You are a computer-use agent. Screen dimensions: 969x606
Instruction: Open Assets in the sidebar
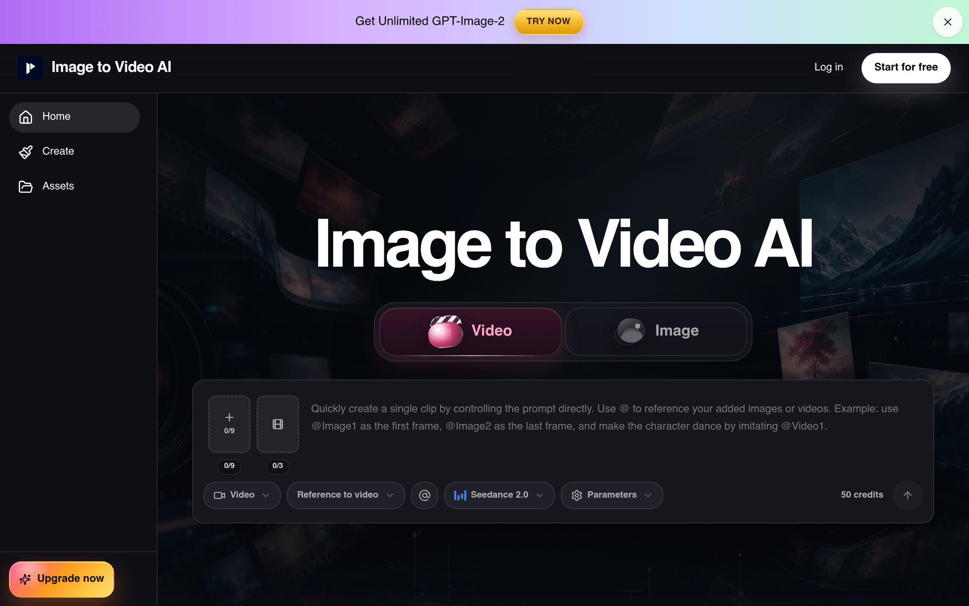pos(74,186)
